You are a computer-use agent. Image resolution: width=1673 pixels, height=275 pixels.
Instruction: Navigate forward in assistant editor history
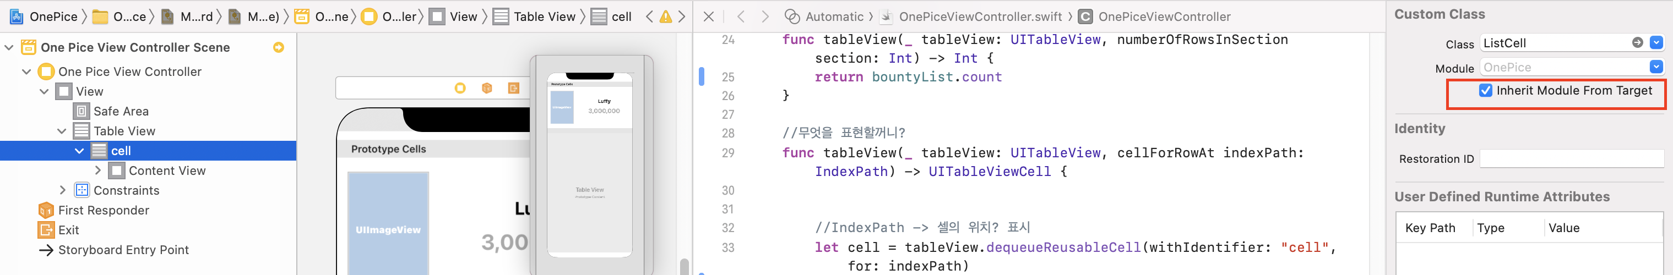pos(765,16)
